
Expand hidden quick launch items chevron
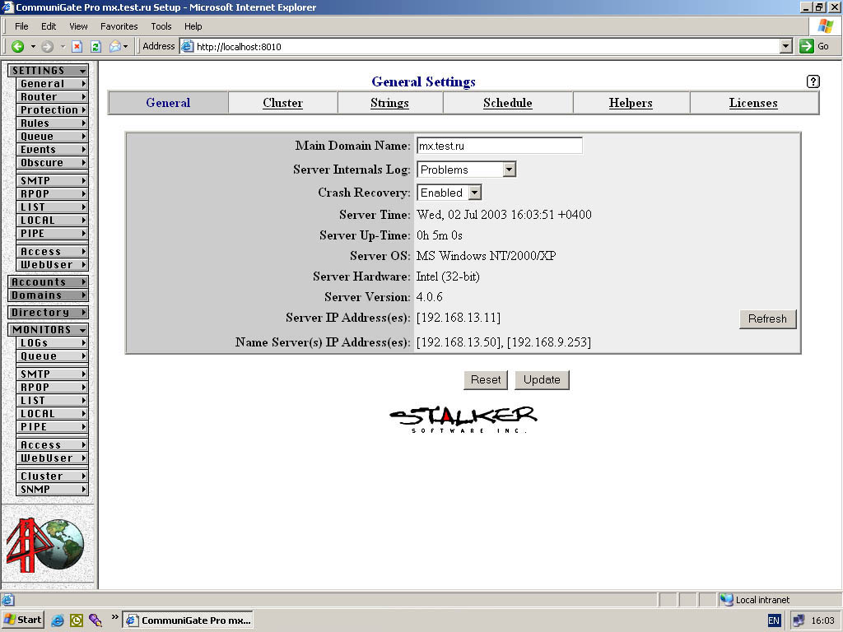click(x=114, y=617)
